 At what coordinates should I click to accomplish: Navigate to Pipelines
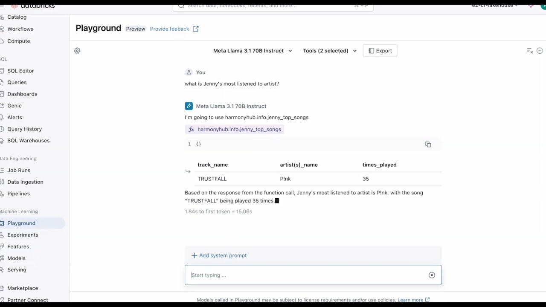pos(18,194)
